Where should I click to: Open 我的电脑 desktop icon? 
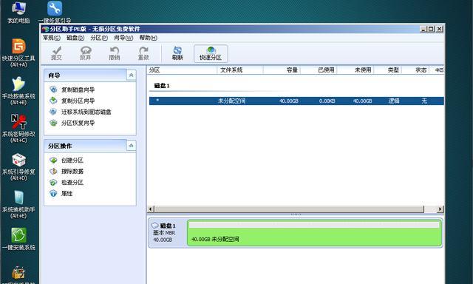click(18, 13)
